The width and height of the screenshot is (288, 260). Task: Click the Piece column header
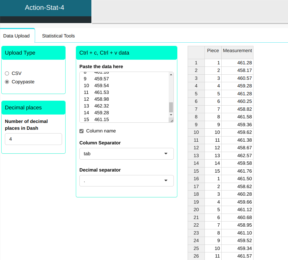(x=213, y=50)
